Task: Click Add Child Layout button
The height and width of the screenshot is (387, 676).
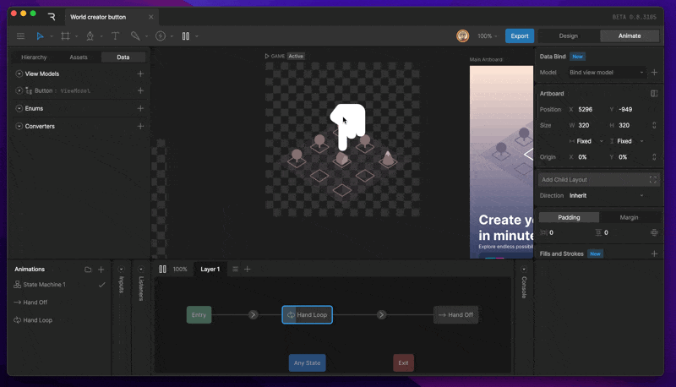Action: tap(598, 180)
